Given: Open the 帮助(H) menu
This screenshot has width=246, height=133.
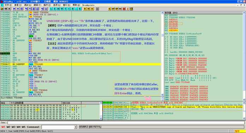Looking at the screenshot, I should [x=76, y=5].
